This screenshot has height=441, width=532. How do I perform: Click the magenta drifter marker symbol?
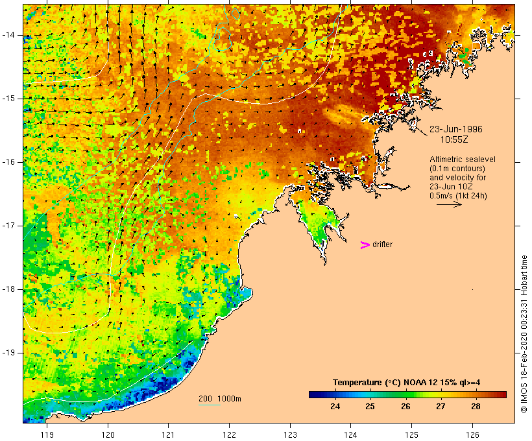[365, 245]
